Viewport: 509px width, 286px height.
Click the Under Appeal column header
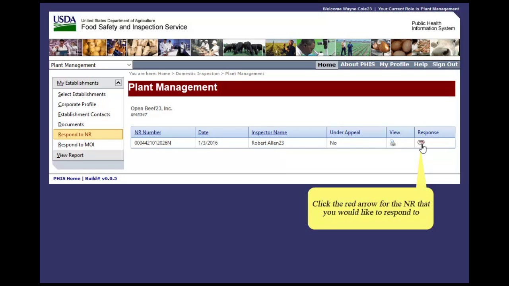click(x=345, y=132)
